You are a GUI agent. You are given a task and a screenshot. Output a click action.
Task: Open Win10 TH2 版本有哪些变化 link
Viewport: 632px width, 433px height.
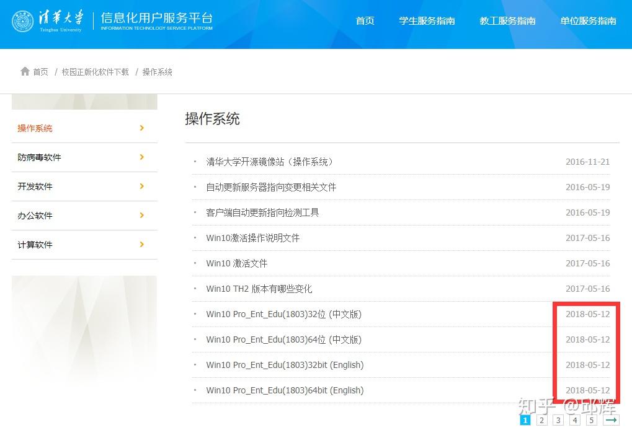pos(259,289)
